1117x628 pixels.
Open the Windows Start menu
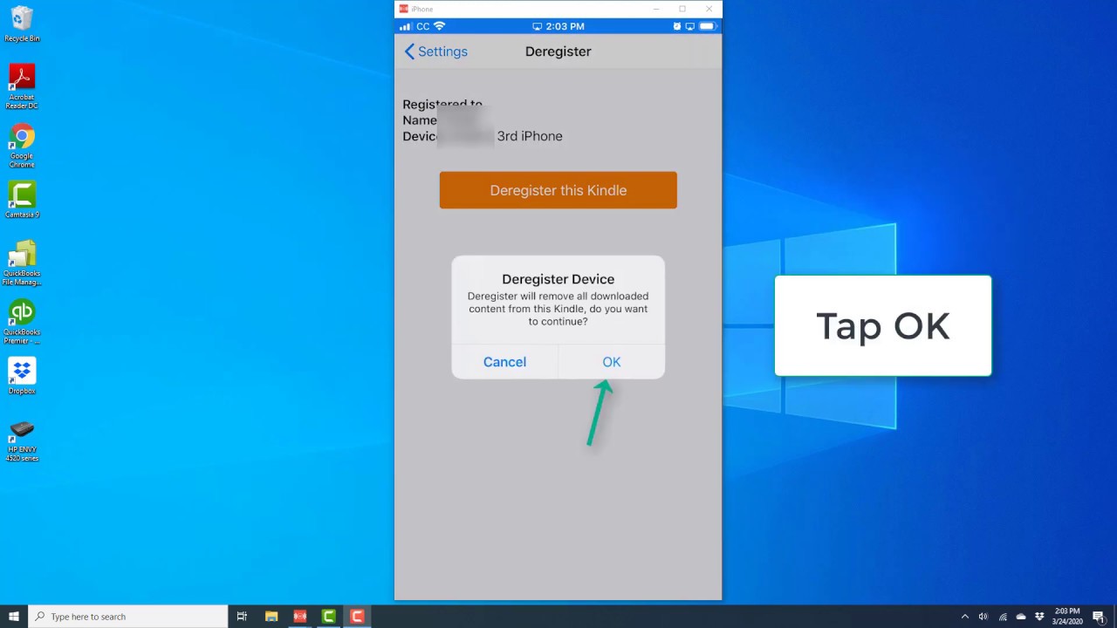[x=14, y=617]
